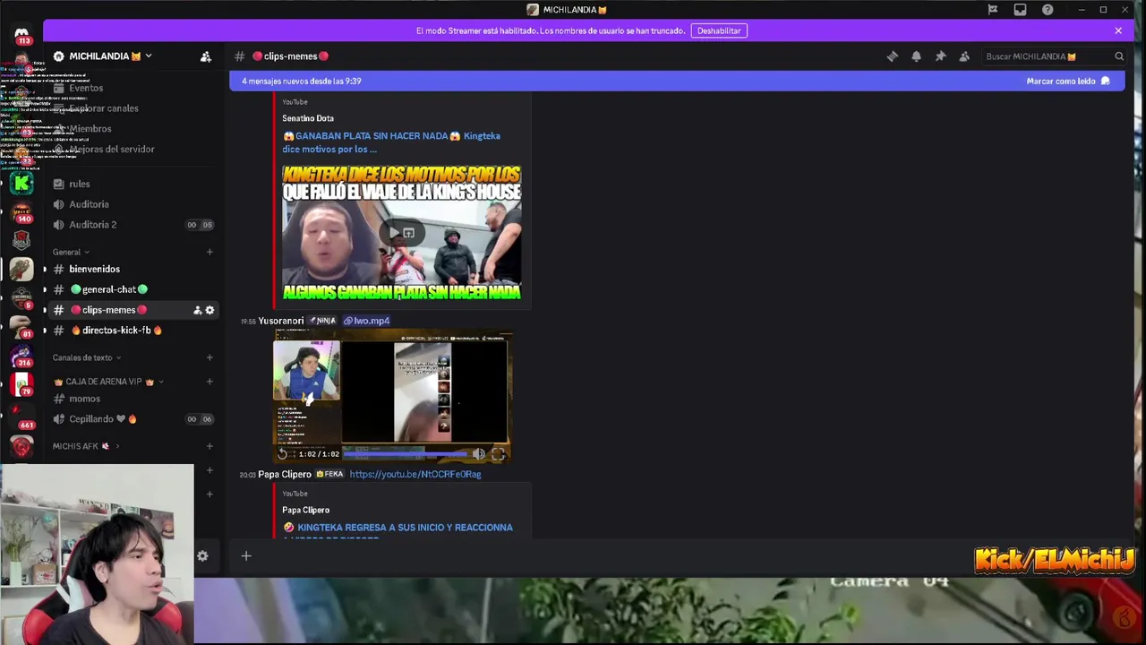Open the server icon with 140 badge
This screenshot has width=1146, height=645.
21,212
